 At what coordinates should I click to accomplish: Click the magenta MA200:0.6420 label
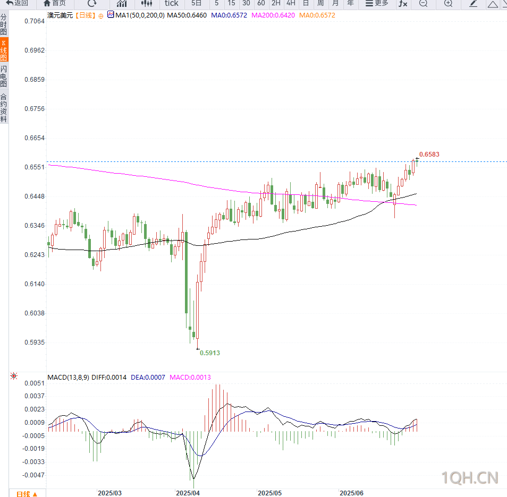pos(273,15)
